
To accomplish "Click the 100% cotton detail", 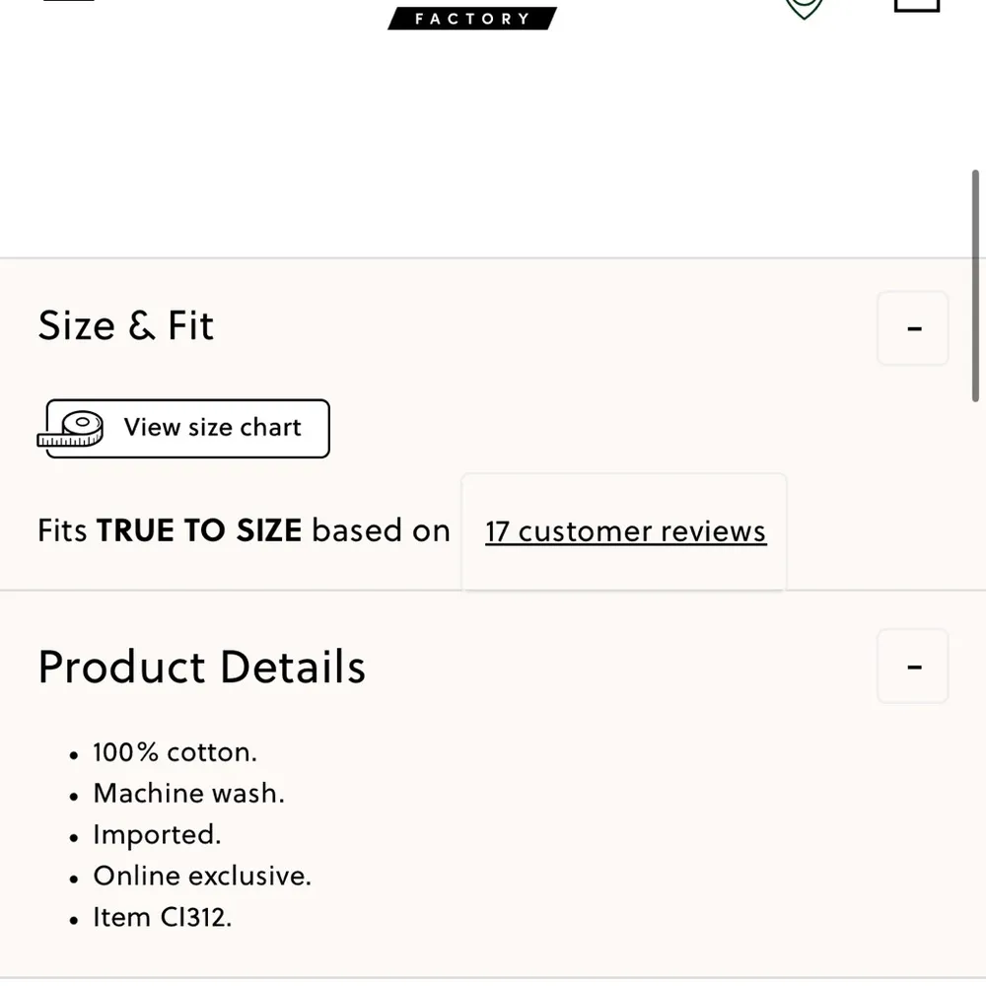I will [175, 752].
